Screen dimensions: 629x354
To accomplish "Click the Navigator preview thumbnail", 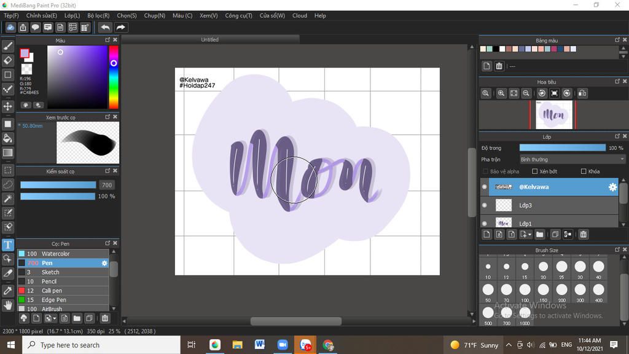I will (x=554, y=115).
